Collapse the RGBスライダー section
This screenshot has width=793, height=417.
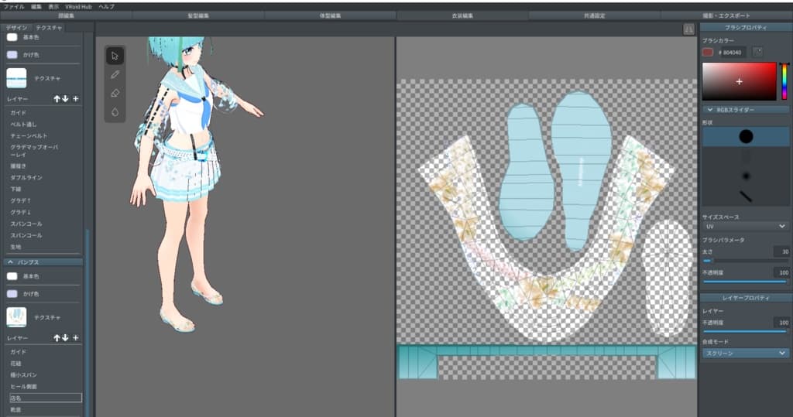(x=744, y=110)
